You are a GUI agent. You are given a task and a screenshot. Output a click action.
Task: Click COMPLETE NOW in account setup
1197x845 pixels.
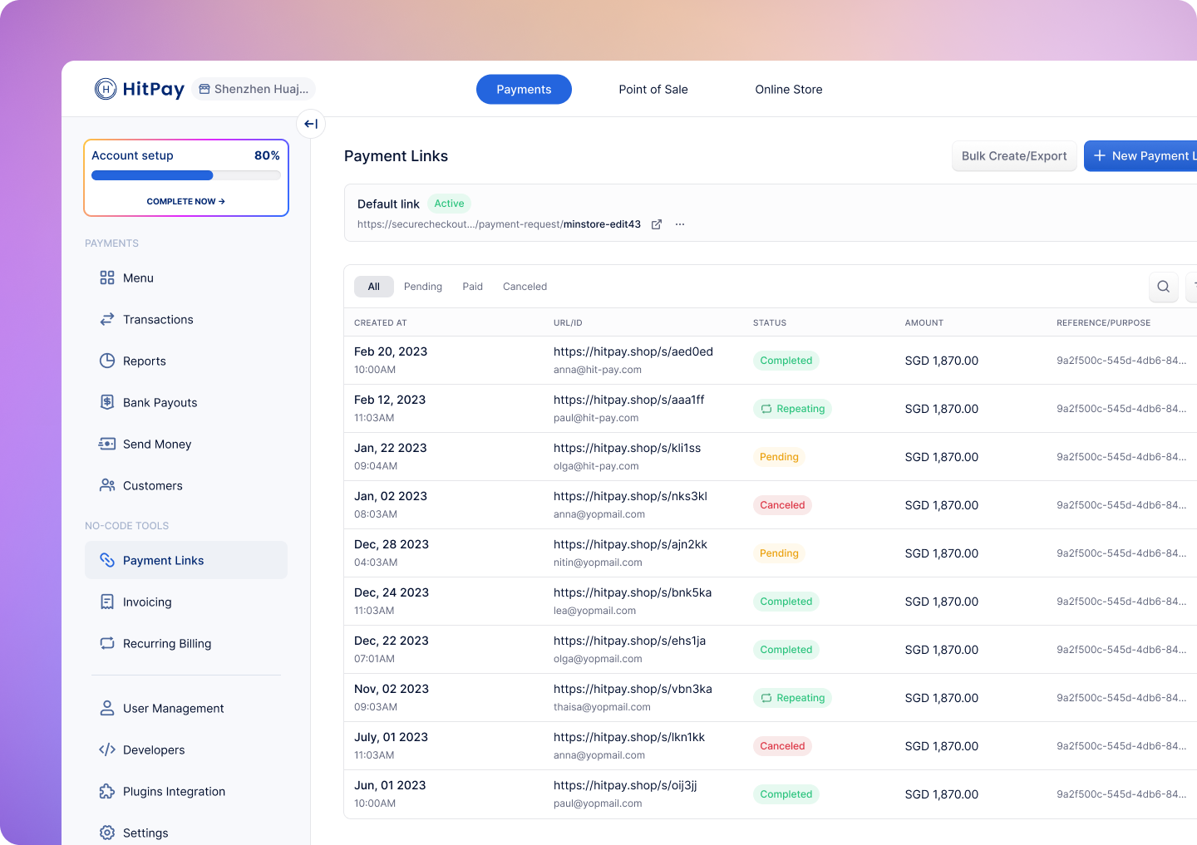point(186,201)
